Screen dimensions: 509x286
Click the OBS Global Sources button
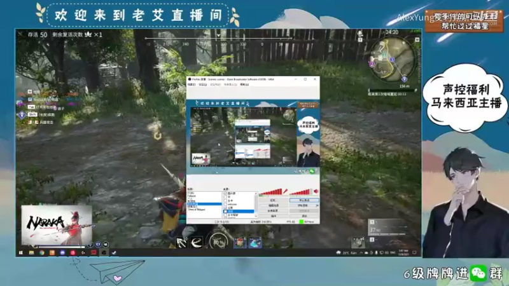(x=274, y=211)
